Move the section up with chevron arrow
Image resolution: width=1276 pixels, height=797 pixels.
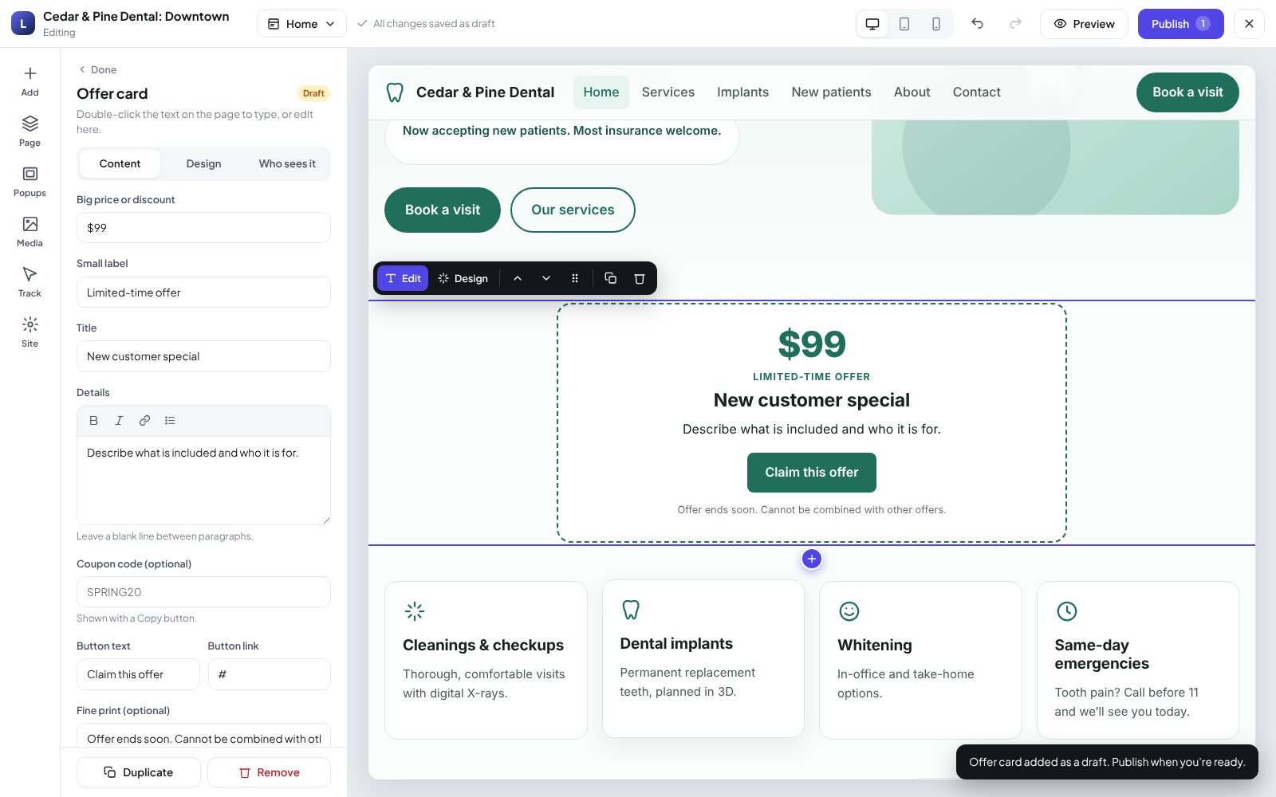pos(518,278)
